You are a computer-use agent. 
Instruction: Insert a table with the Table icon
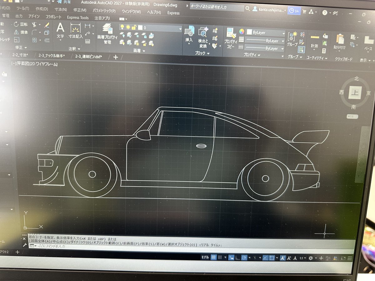[88, 41]
